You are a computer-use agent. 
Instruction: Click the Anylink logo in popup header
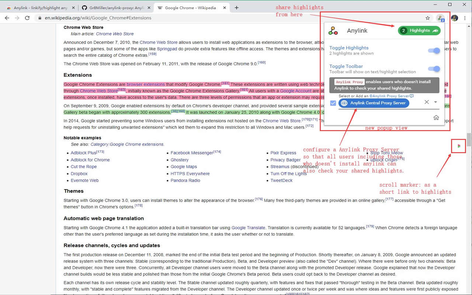tap(333, 31)
